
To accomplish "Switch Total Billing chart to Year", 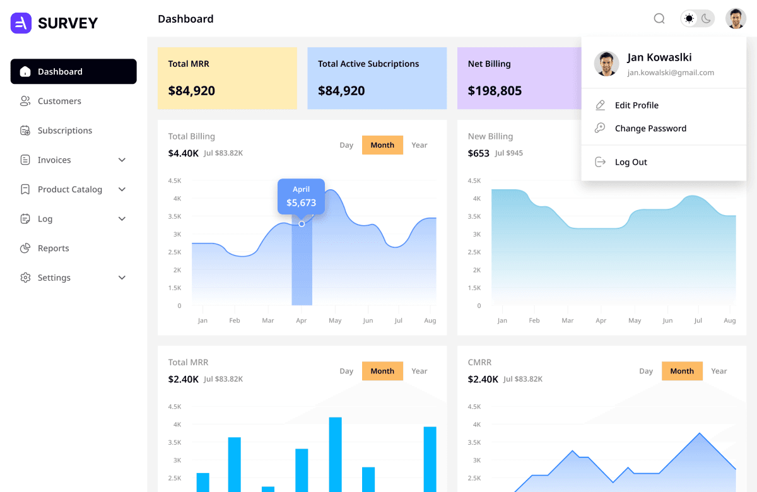I will tap(420, 145).
